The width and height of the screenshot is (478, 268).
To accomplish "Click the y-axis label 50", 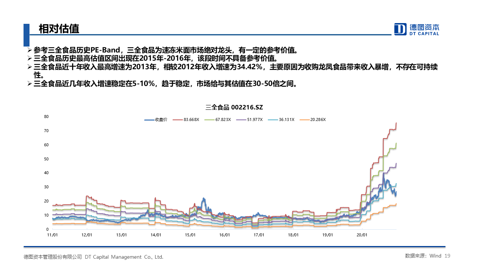I will pyautogui.click(x=46, y=159).
